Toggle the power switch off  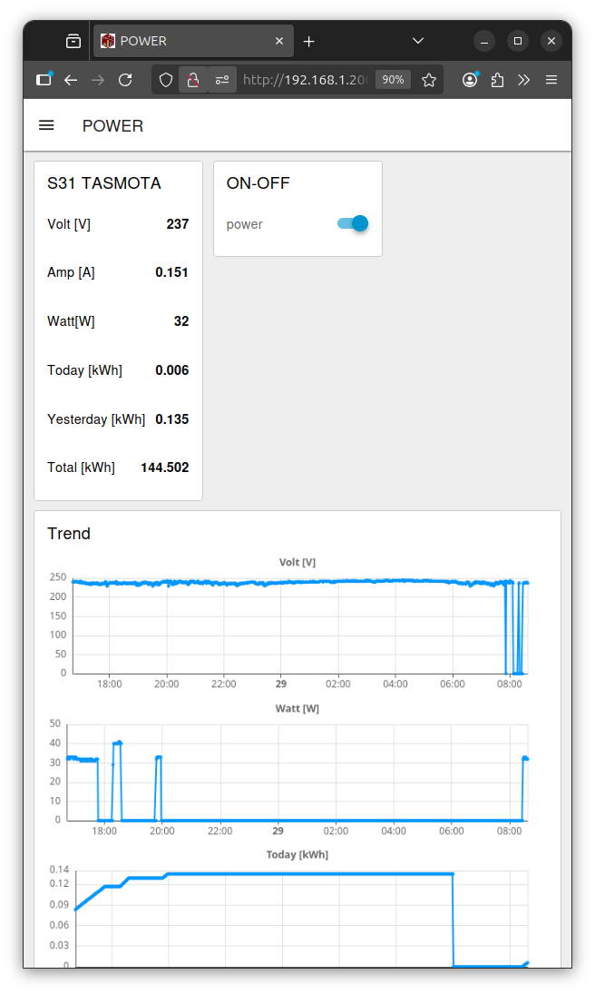353,223
